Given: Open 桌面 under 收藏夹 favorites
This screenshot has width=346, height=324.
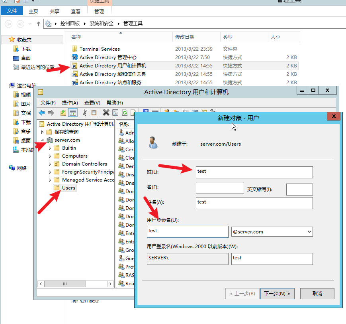Looking at the screenshot, I should [22, 58].
